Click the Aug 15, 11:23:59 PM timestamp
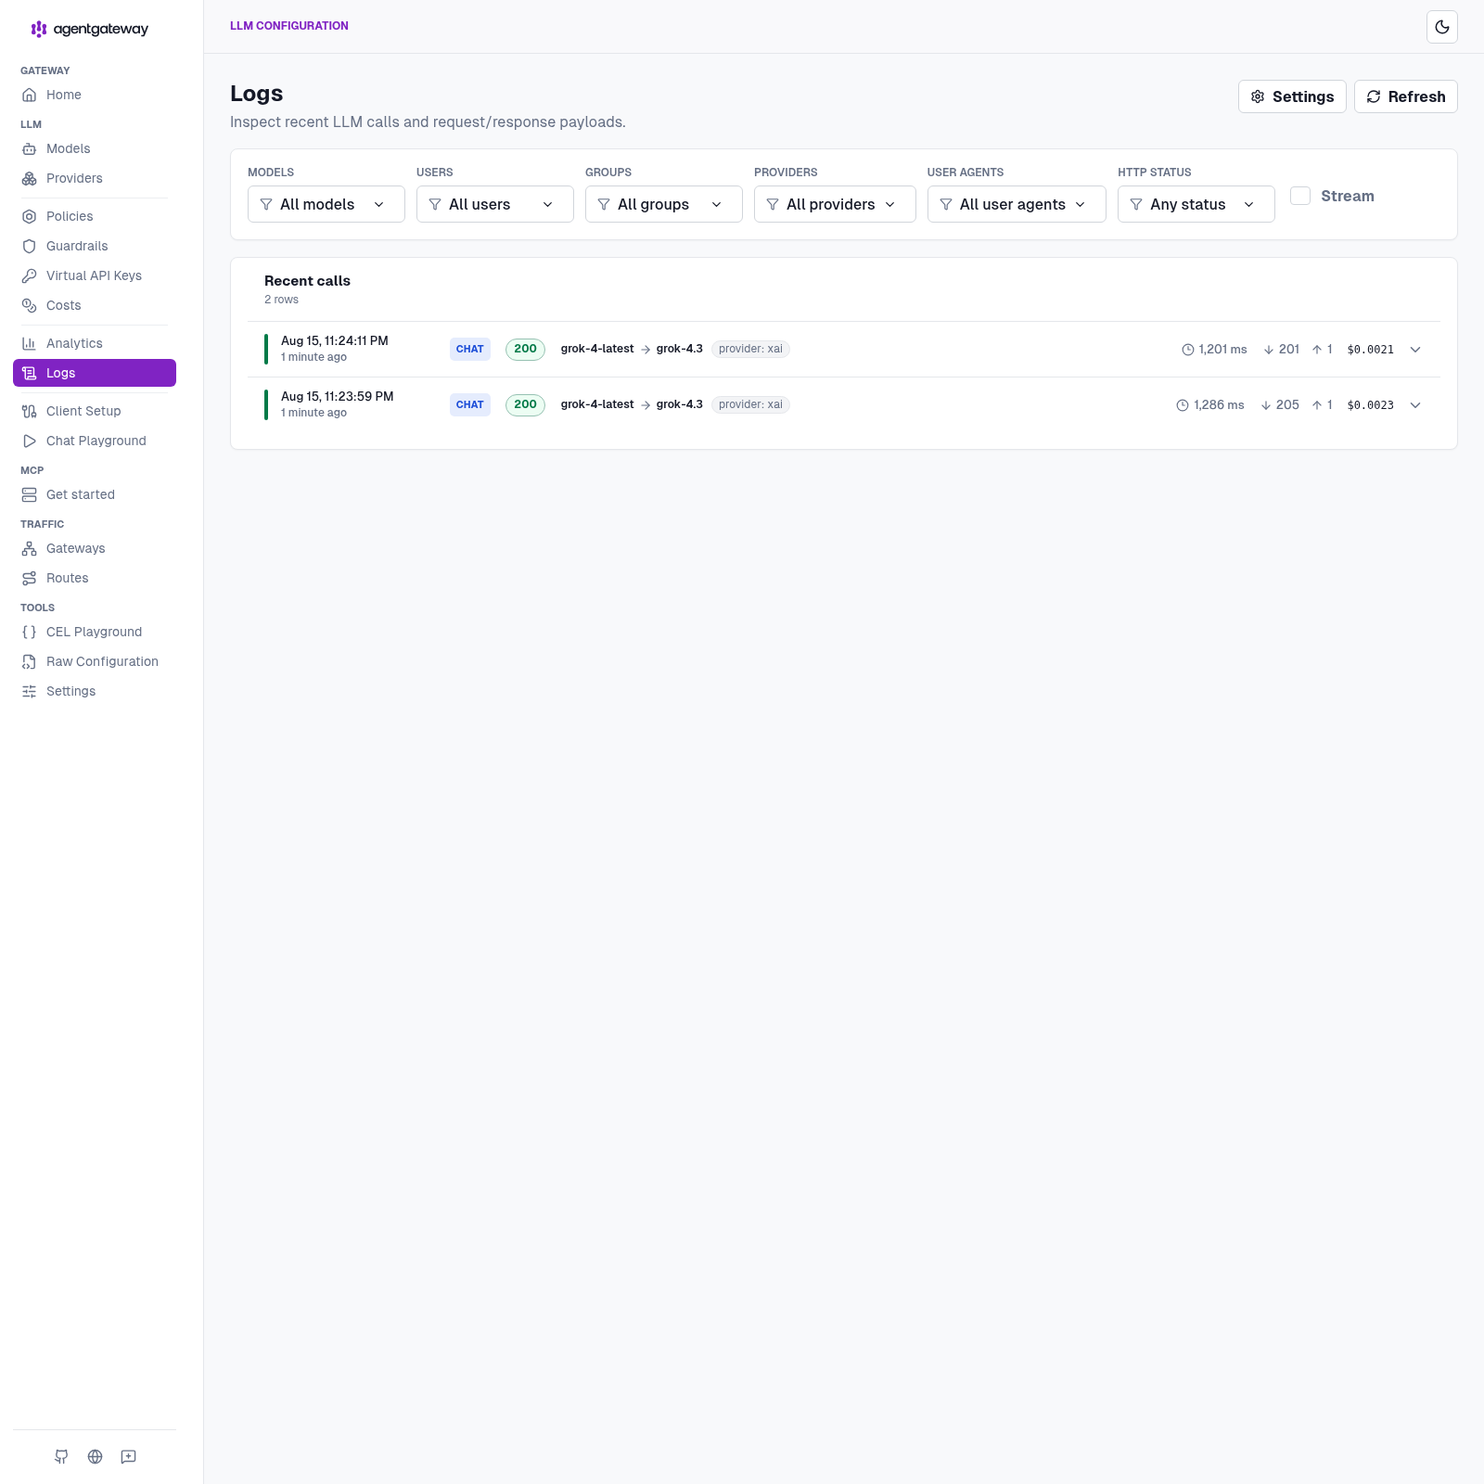 coord(338,396)
